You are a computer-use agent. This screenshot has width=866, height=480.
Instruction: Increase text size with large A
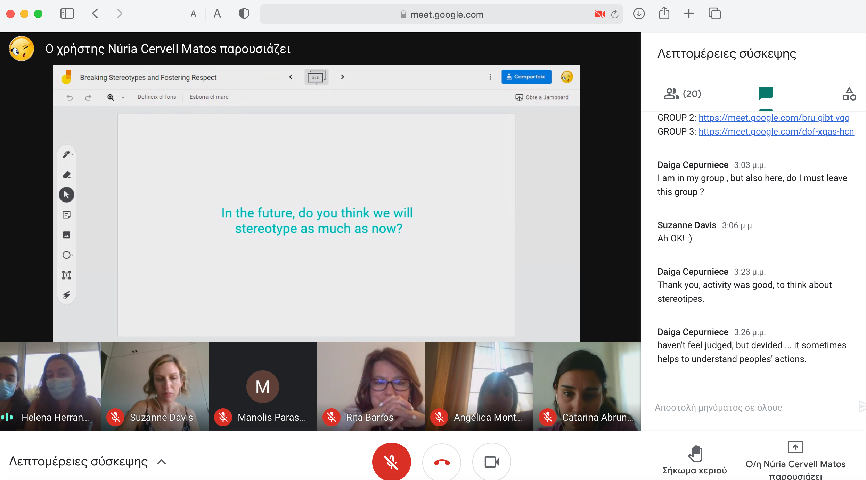pyautogui.click(x=217, y=14)
